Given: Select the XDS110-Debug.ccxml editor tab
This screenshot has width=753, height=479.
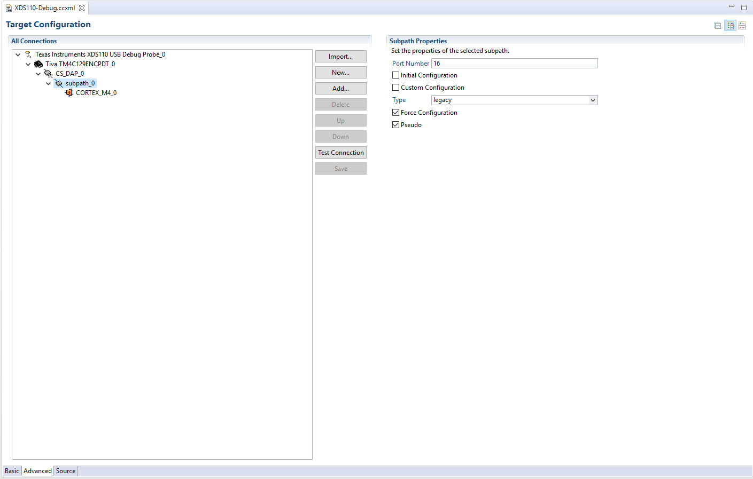Looking at the screenshot, I should [45, 8].
